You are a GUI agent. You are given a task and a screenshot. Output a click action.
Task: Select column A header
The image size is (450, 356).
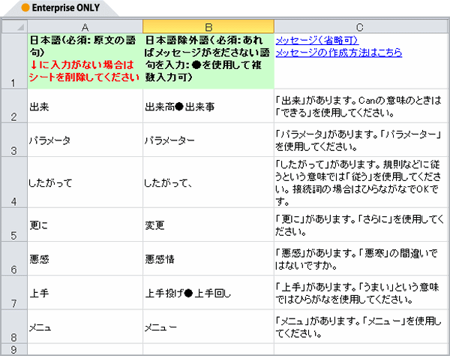[x=85, y=27]
